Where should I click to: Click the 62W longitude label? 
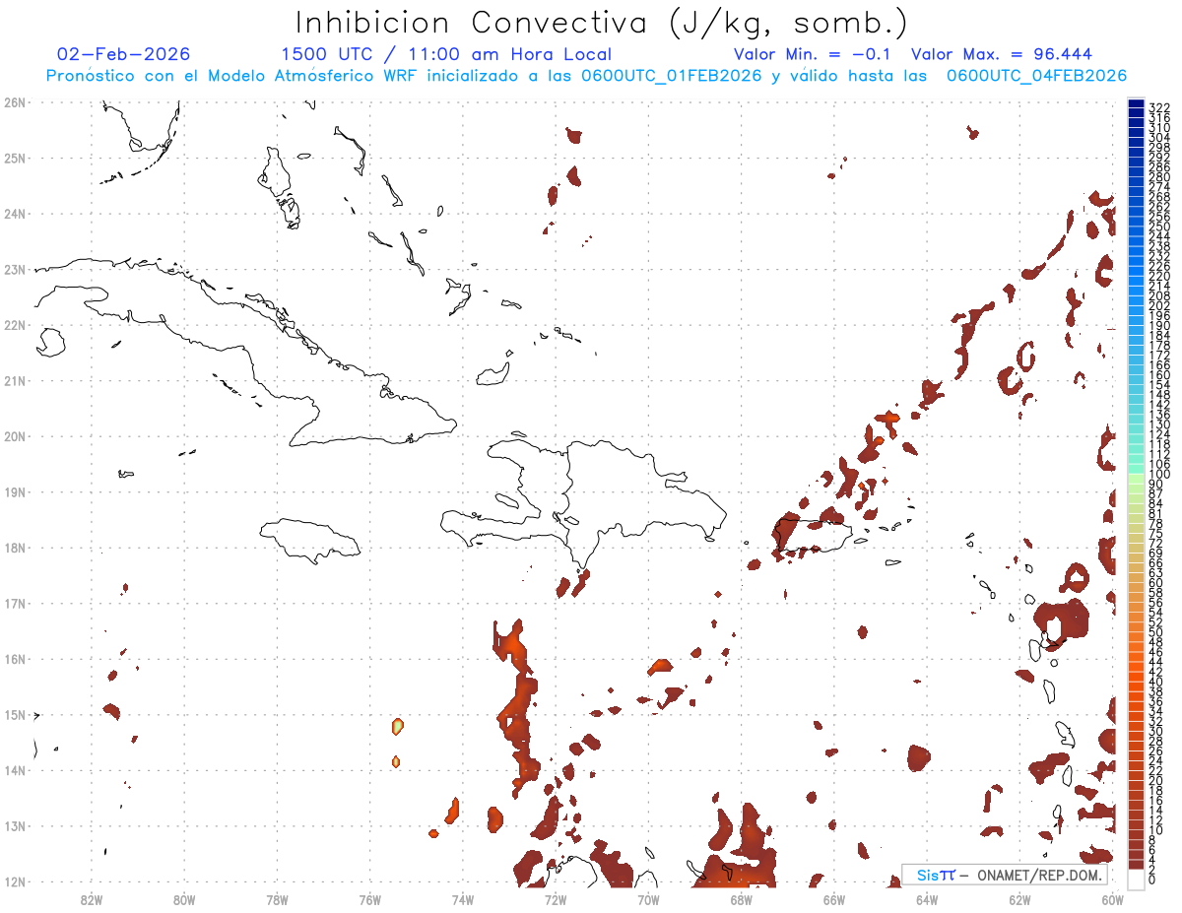point(1019,898)
